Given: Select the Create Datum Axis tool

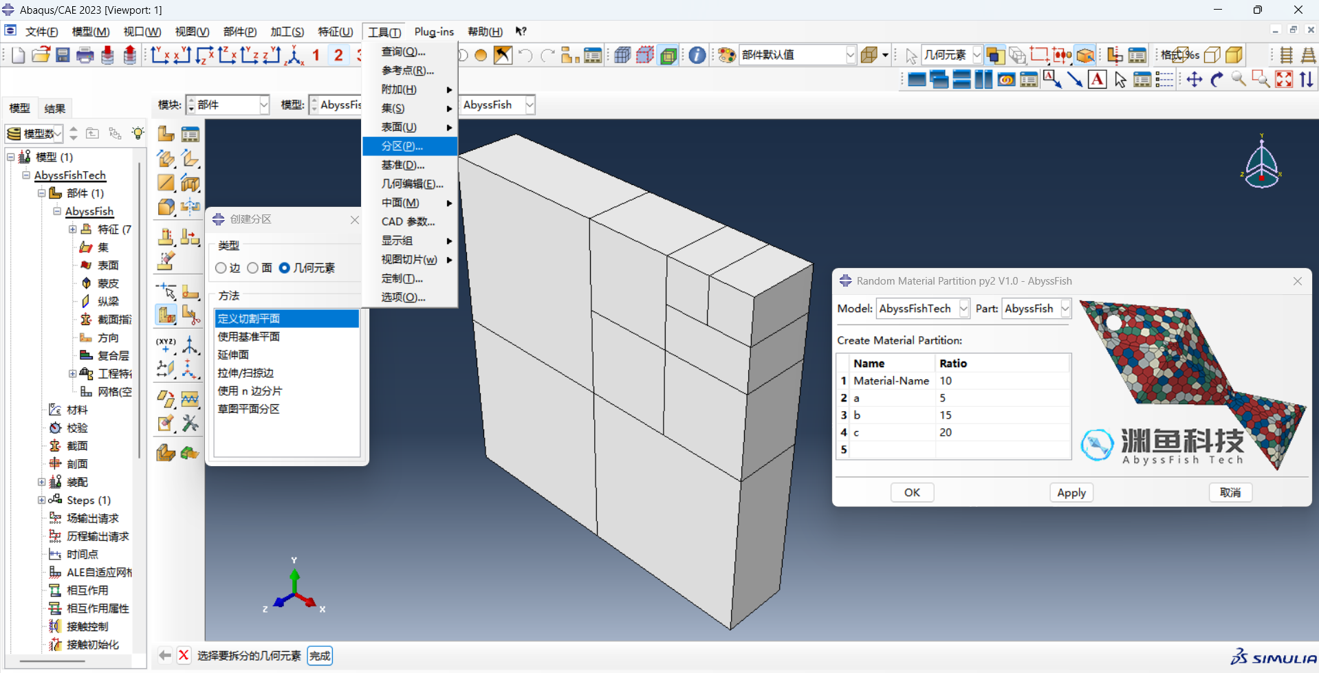Looking at the screenshot, I should coord(190,344).
